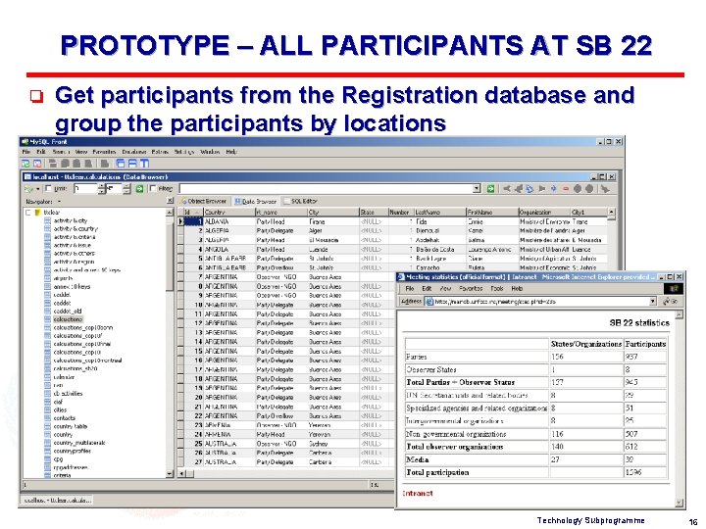
Task: Click the table icon beside calendar
Action: (x=48, y=377)
